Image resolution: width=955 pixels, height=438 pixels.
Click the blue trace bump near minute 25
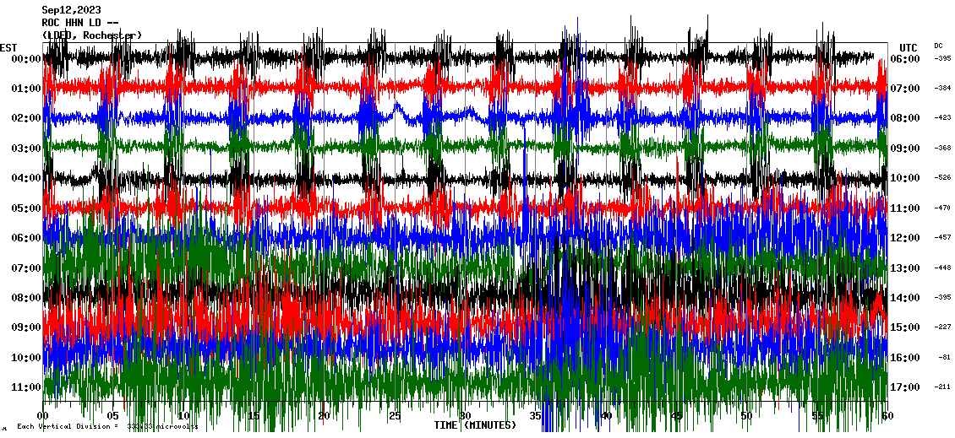coord(396,108)
